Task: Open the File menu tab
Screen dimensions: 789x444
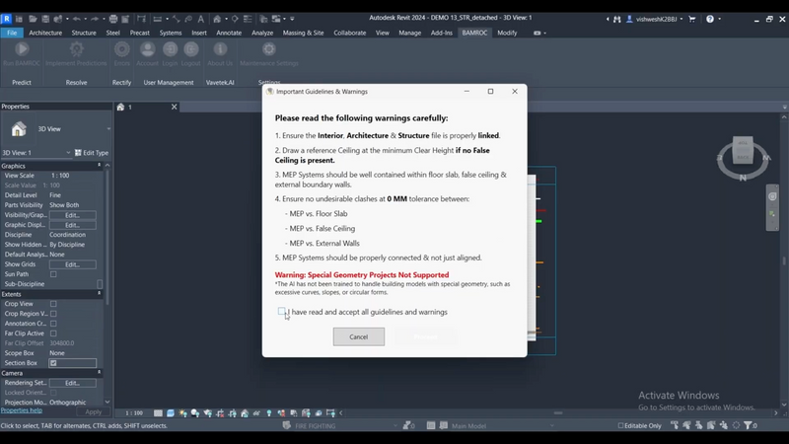Action: pos(12,33)
